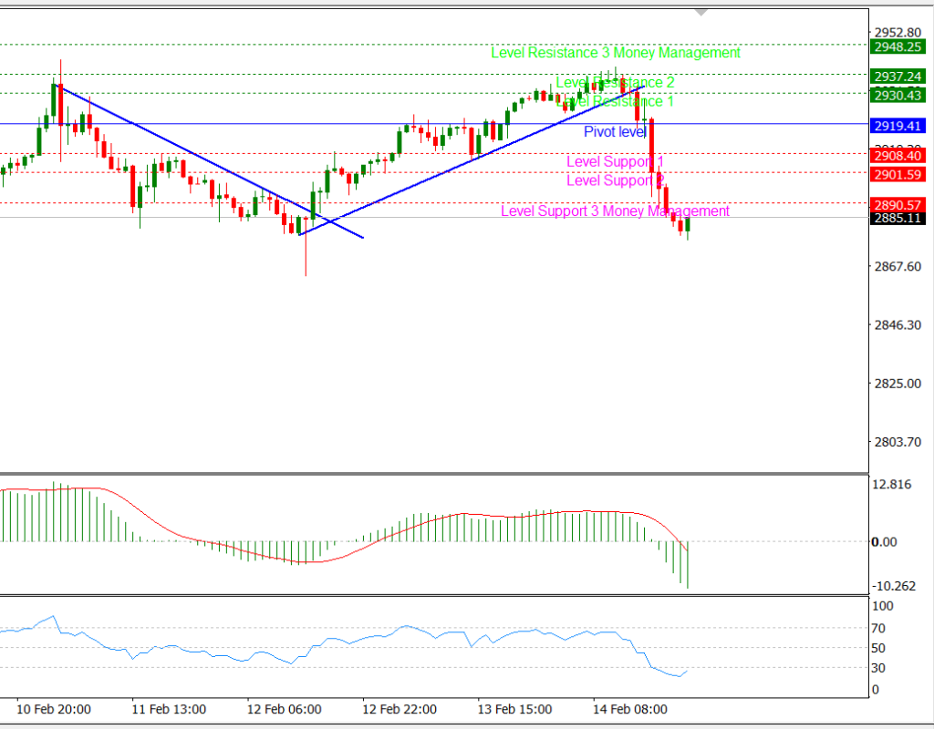Click the 12.816 value on MACD scale

(x=892, y=485)
